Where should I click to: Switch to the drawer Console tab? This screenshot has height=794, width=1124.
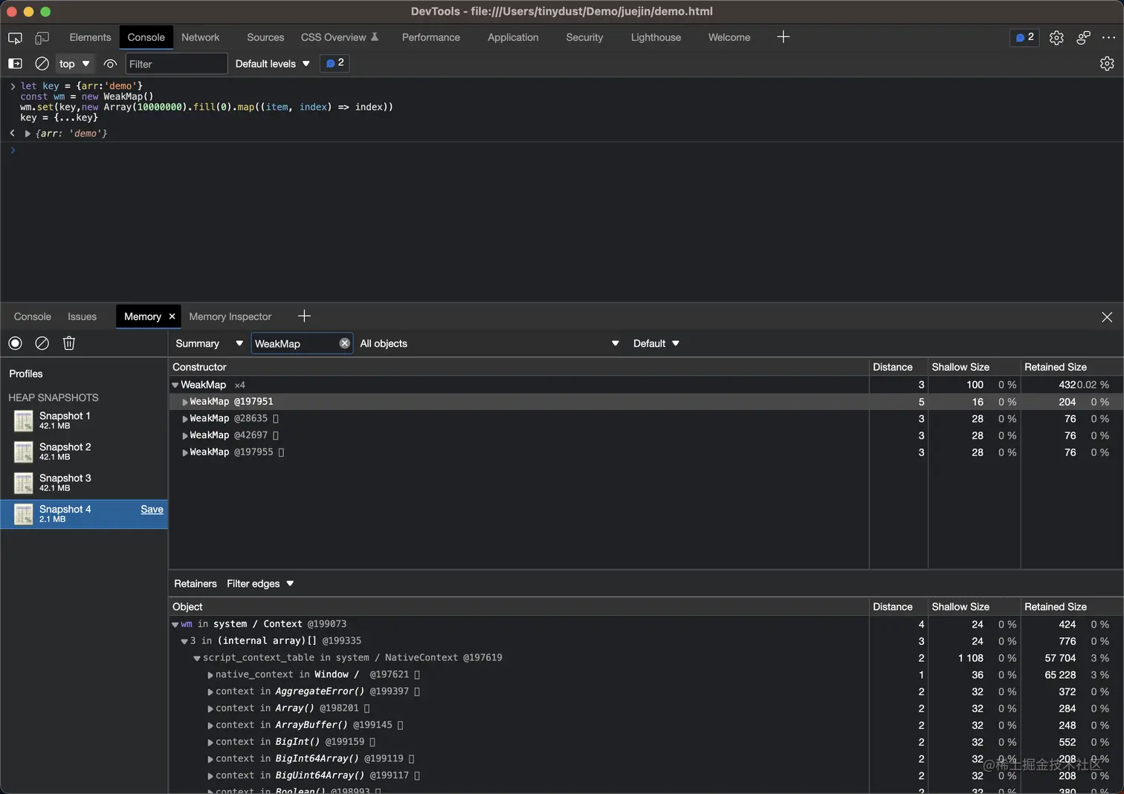[33, 316]
